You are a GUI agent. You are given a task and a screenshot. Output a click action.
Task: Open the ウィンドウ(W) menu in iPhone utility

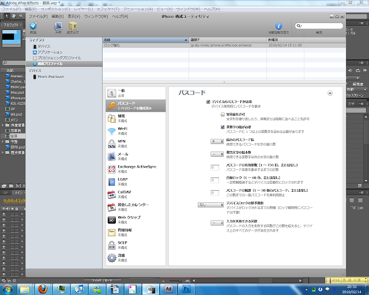coord(96,17)
